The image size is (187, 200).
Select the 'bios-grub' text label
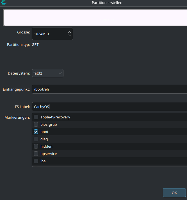(x=49, y=125)
